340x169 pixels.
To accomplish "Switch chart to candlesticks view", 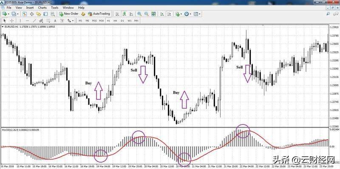I will [124, 14].
